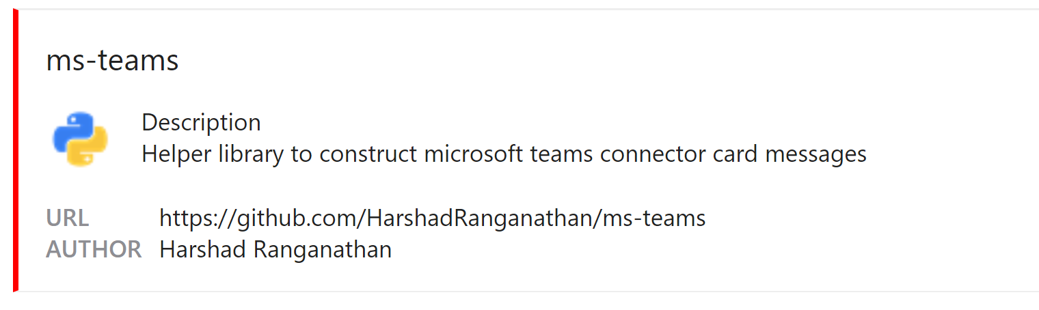Click the Python logo icon

pyautogui.click(x=81, y=139)
